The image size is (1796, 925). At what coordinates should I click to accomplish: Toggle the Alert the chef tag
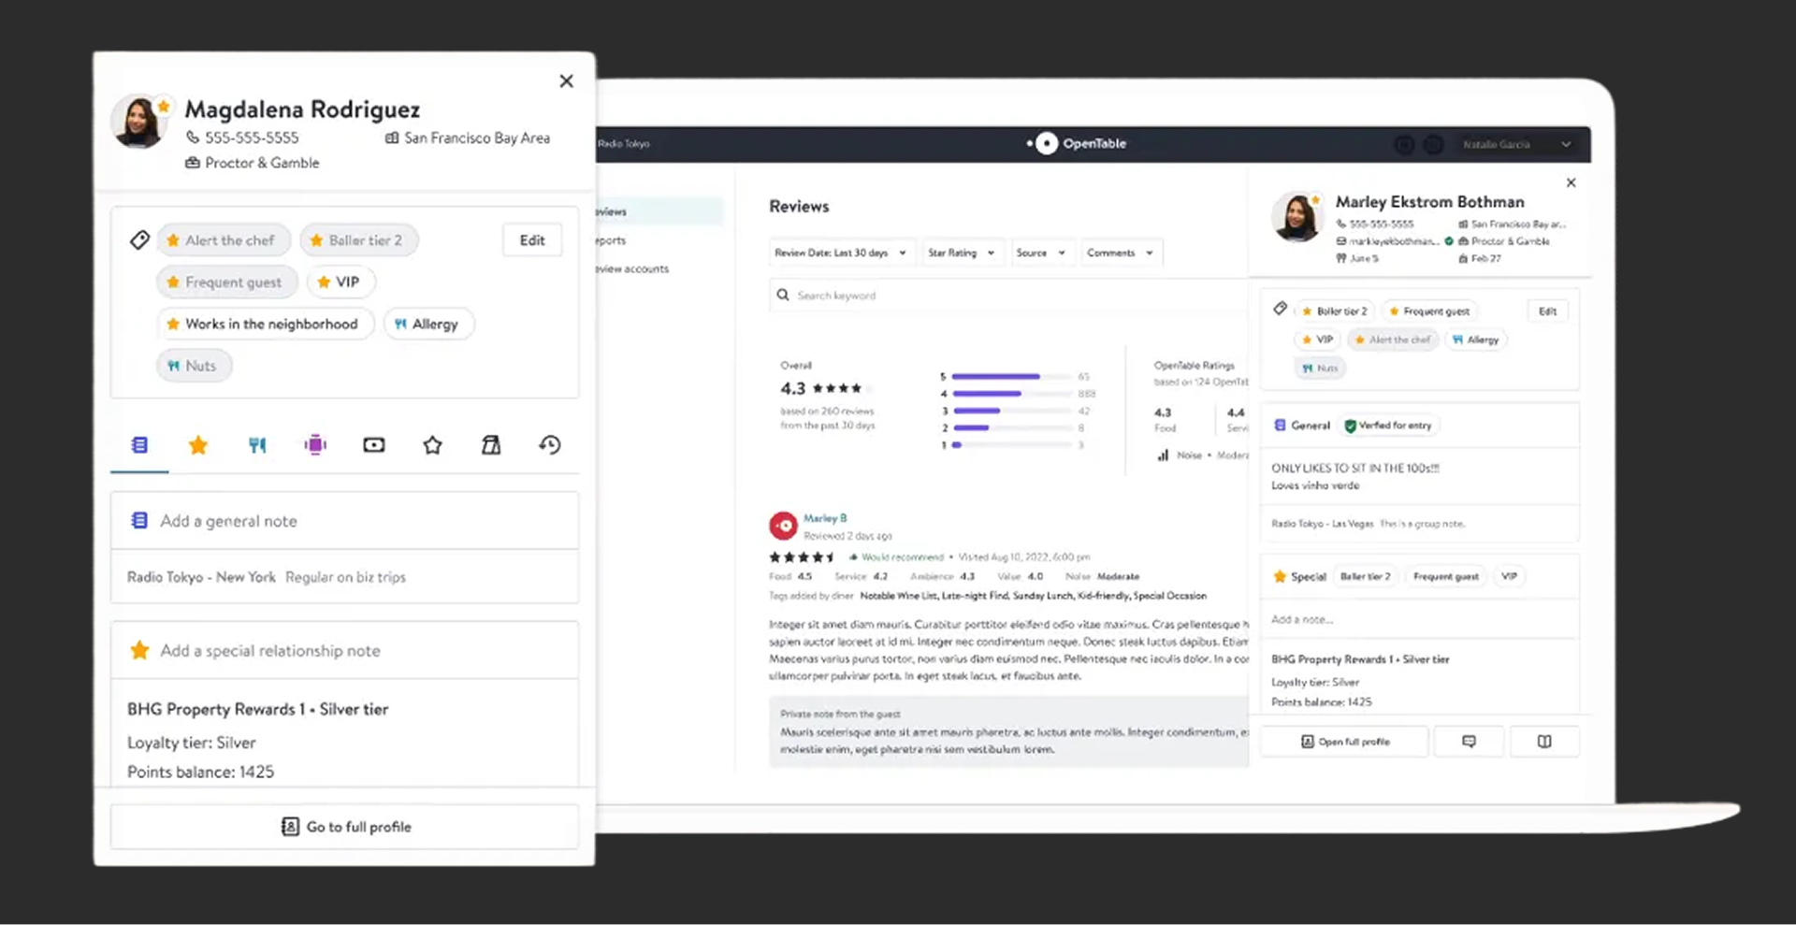[224, 239]
